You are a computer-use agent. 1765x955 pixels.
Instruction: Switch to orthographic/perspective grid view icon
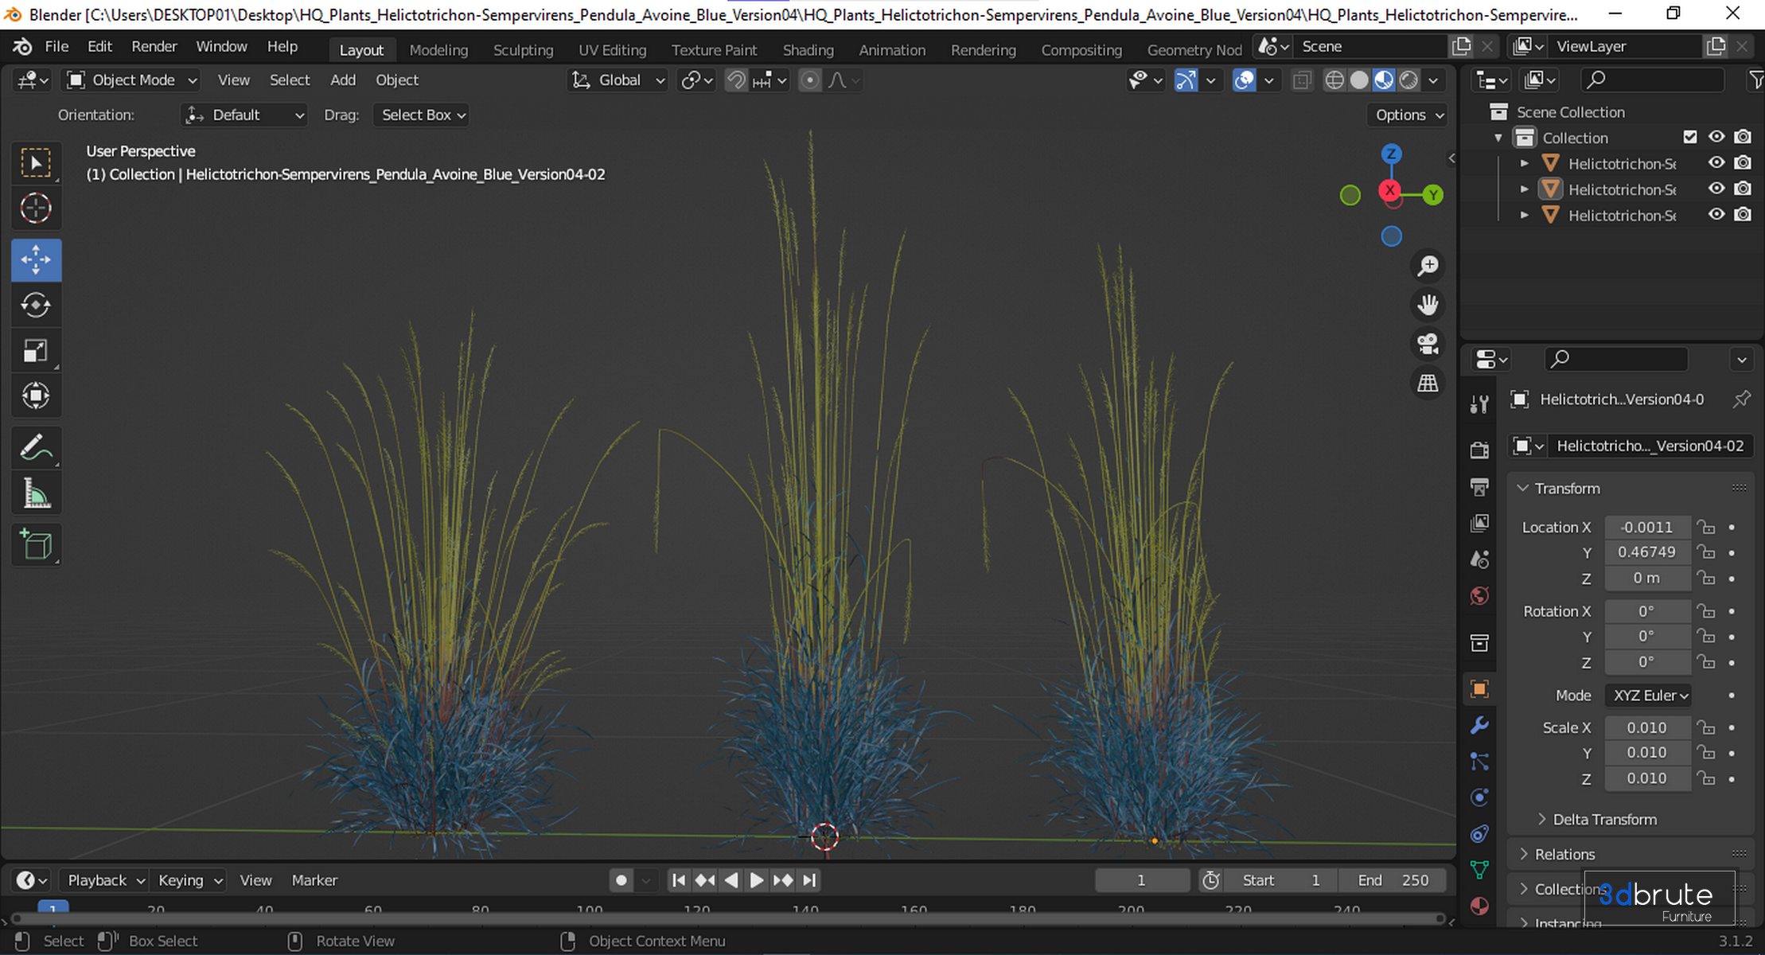[x=1428, y=383]
